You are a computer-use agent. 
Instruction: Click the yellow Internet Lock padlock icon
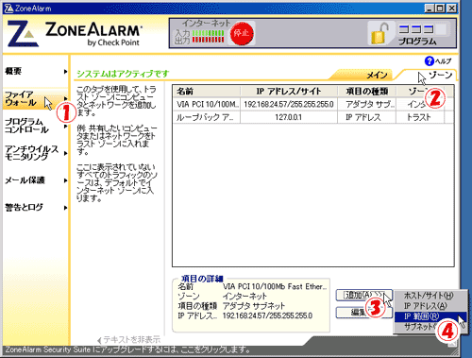379,33
